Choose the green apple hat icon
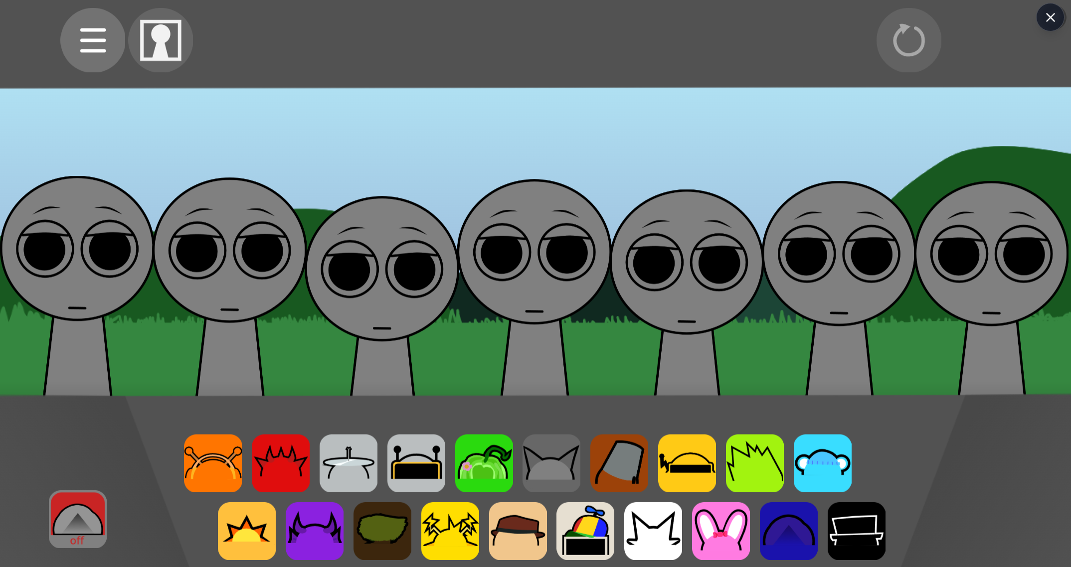1071x567 pixels. [x=484, y=463]
